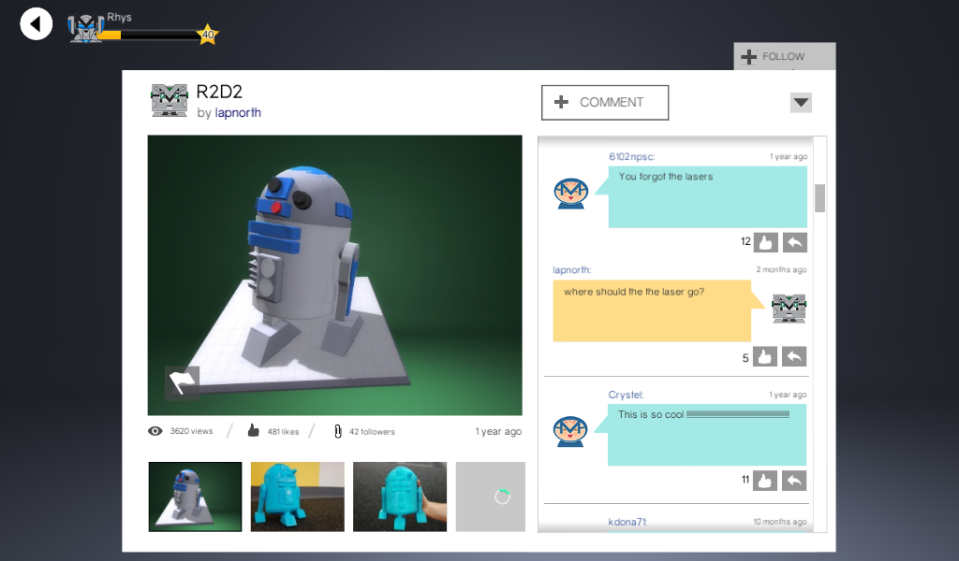Like the design via thumbs-up 481 likes
Viewport: 959px width, 561px height.
pos(253,431)
